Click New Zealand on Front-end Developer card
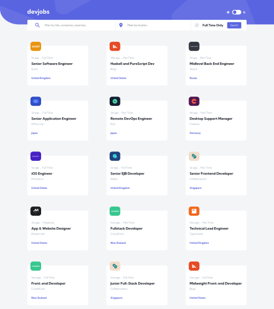The height and width of the screenshot is (309, 274). 39,298
